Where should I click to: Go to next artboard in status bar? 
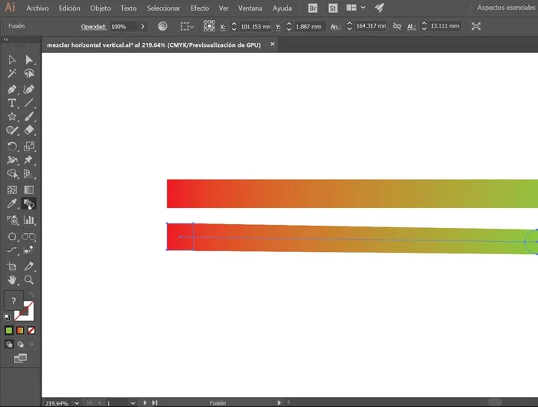point(145,402)
